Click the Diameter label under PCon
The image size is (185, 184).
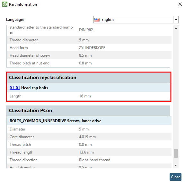click(x=17, y=129)
